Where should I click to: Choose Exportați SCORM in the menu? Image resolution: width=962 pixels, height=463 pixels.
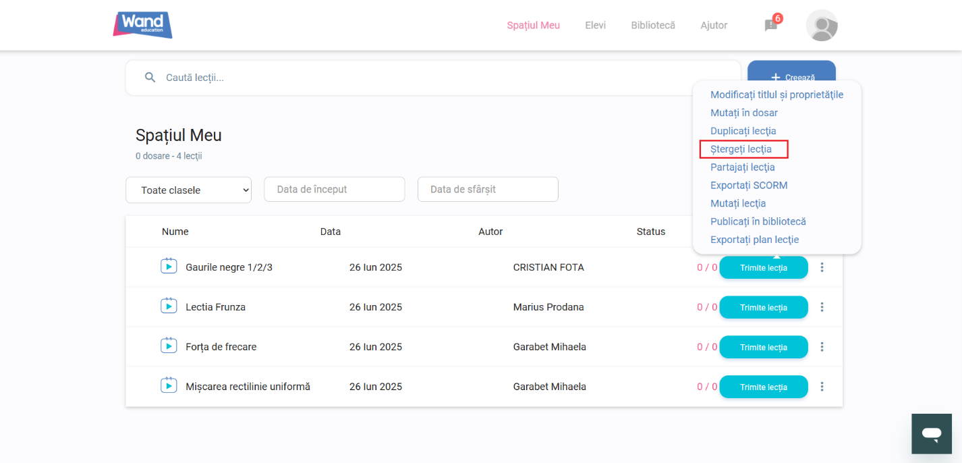point(749,185)
